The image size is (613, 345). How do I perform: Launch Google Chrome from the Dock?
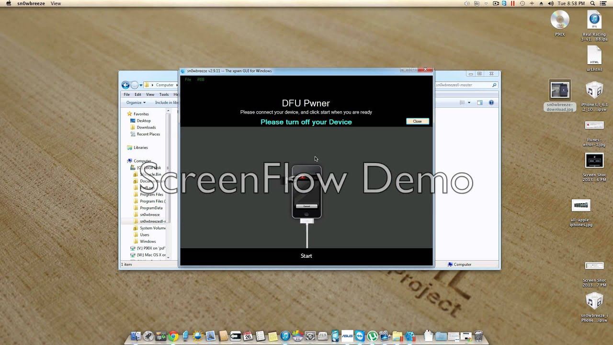click(173, 336)
